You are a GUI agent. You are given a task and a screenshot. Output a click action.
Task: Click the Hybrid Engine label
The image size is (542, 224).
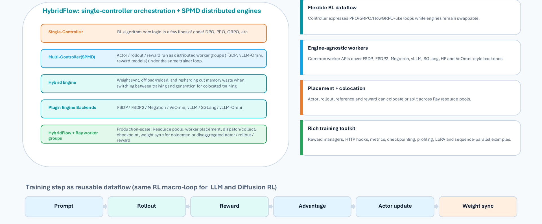coord(62,82)
